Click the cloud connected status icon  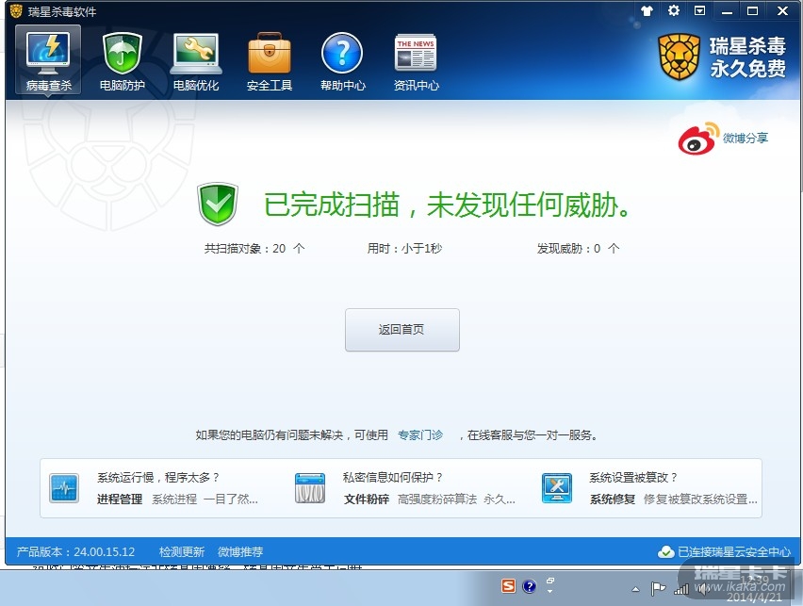pos(665,551)
